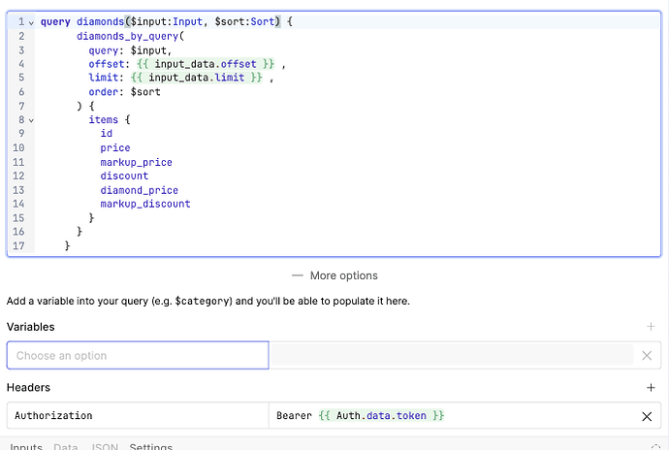Add a new variable with plus icon

click(x=651, y=328)
